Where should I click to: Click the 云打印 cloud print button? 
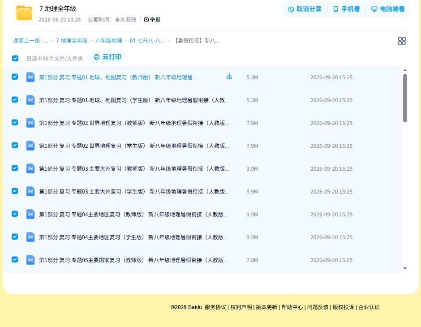pyautogui.click(x=107, y=57)
